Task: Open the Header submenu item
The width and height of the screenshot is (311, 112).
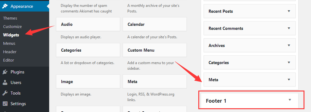Action: coord(10,52)
